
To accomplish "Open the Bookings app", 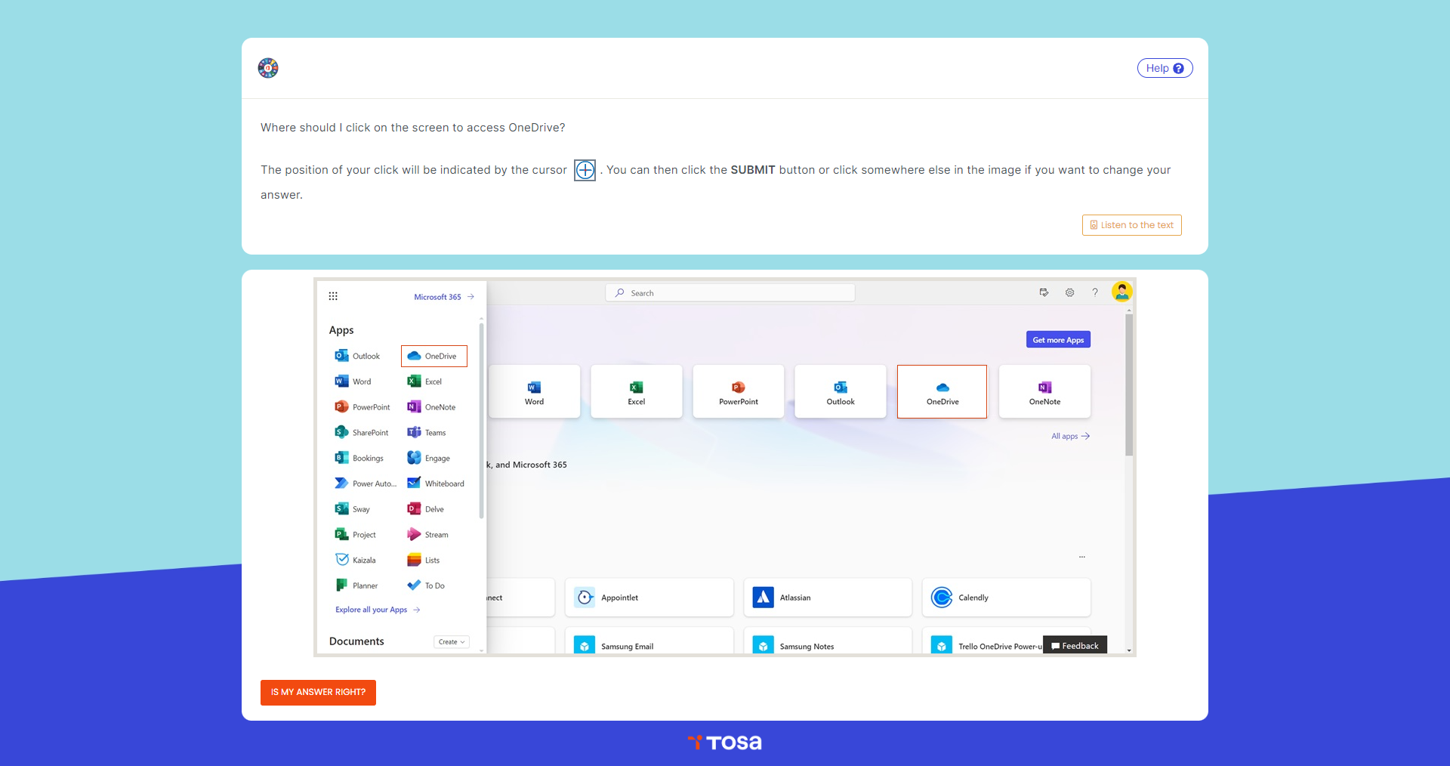I will click(359, 459).
